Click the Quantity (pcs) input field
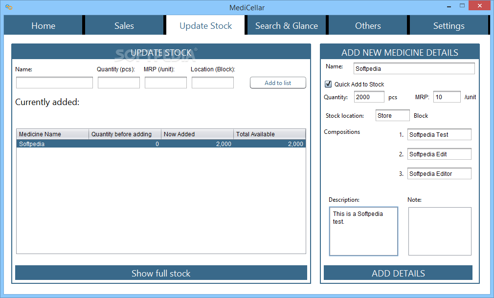Screen dimensions: 494x298 pyautogui.click(x=119, y=83)
